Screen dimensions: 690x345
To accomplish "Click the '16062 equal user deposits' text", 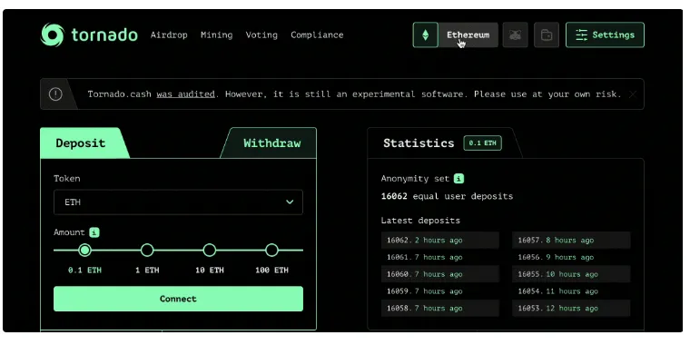I will click(447, 196).
